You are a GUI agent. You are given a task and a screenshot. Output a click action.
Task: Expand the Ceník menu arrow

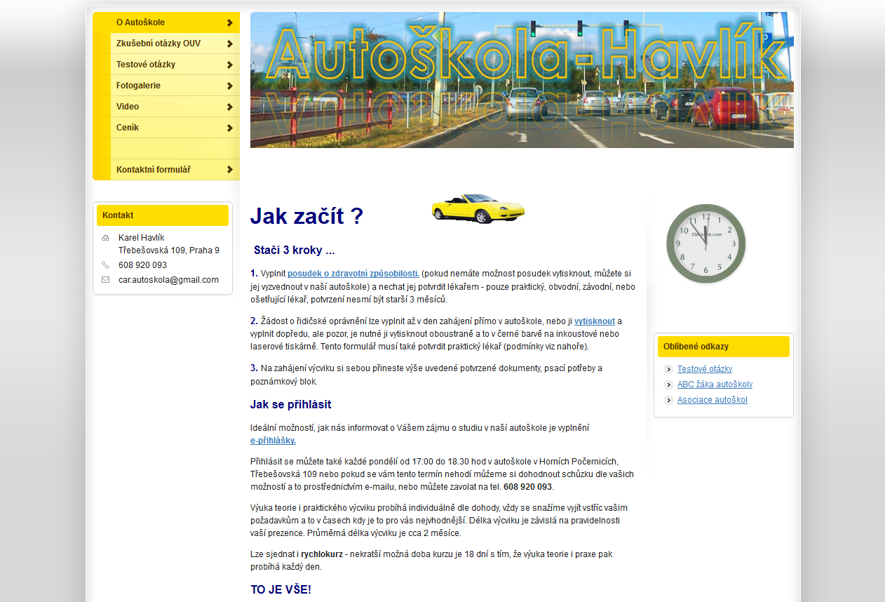pos(229,128)
